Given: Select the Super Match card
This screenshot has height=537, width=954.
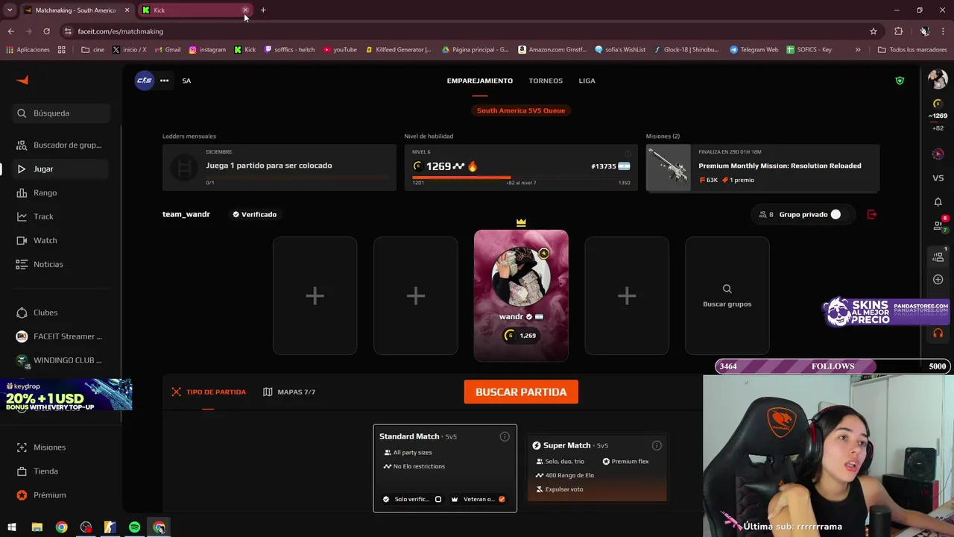Looking at the screenshot, I should click(597, 467).
